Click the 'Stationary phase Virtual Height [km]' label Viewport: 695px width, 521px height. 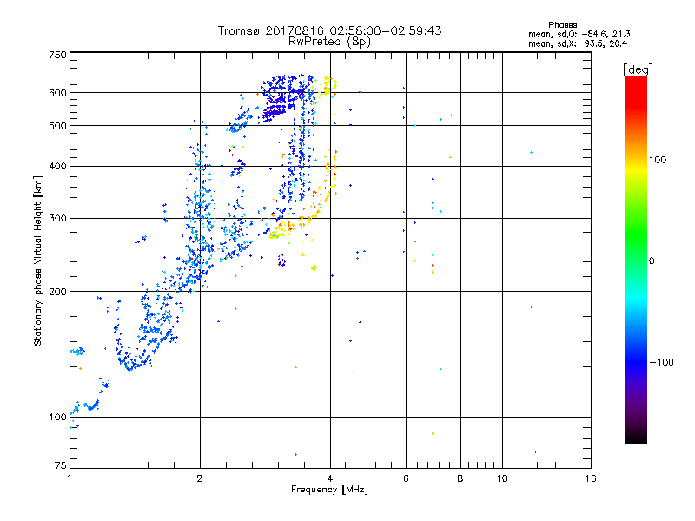pos(38,260)
